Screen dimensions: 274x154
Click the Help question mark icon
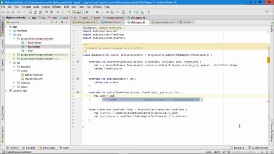tap(149, 12)
